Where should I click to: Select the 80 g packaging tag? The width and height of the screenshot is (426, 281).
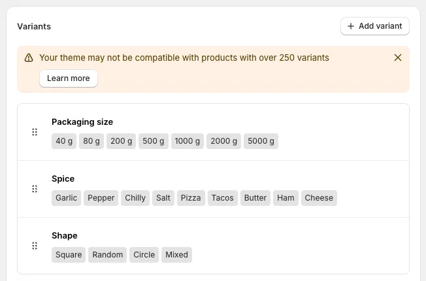(x=91, y=141)
